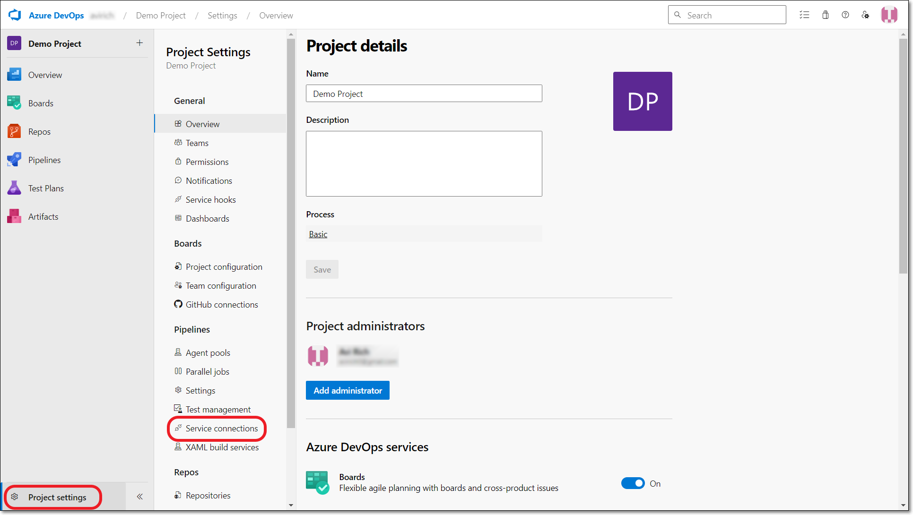This screenshot has height=515, width=913.
Task: Click the Save button
Action: (322, 269)
